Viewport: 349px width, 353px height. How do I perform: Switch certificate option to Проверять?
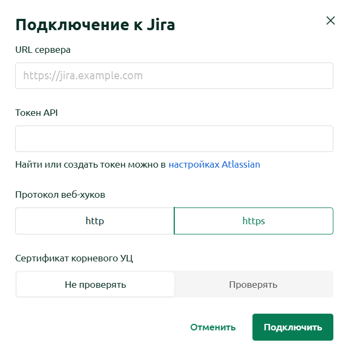point(253,285)
